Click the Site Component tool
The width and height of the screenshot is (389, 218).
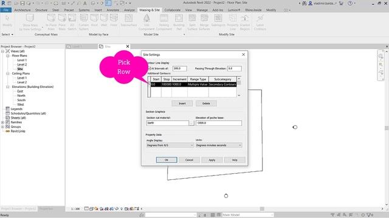pos(146,22)
